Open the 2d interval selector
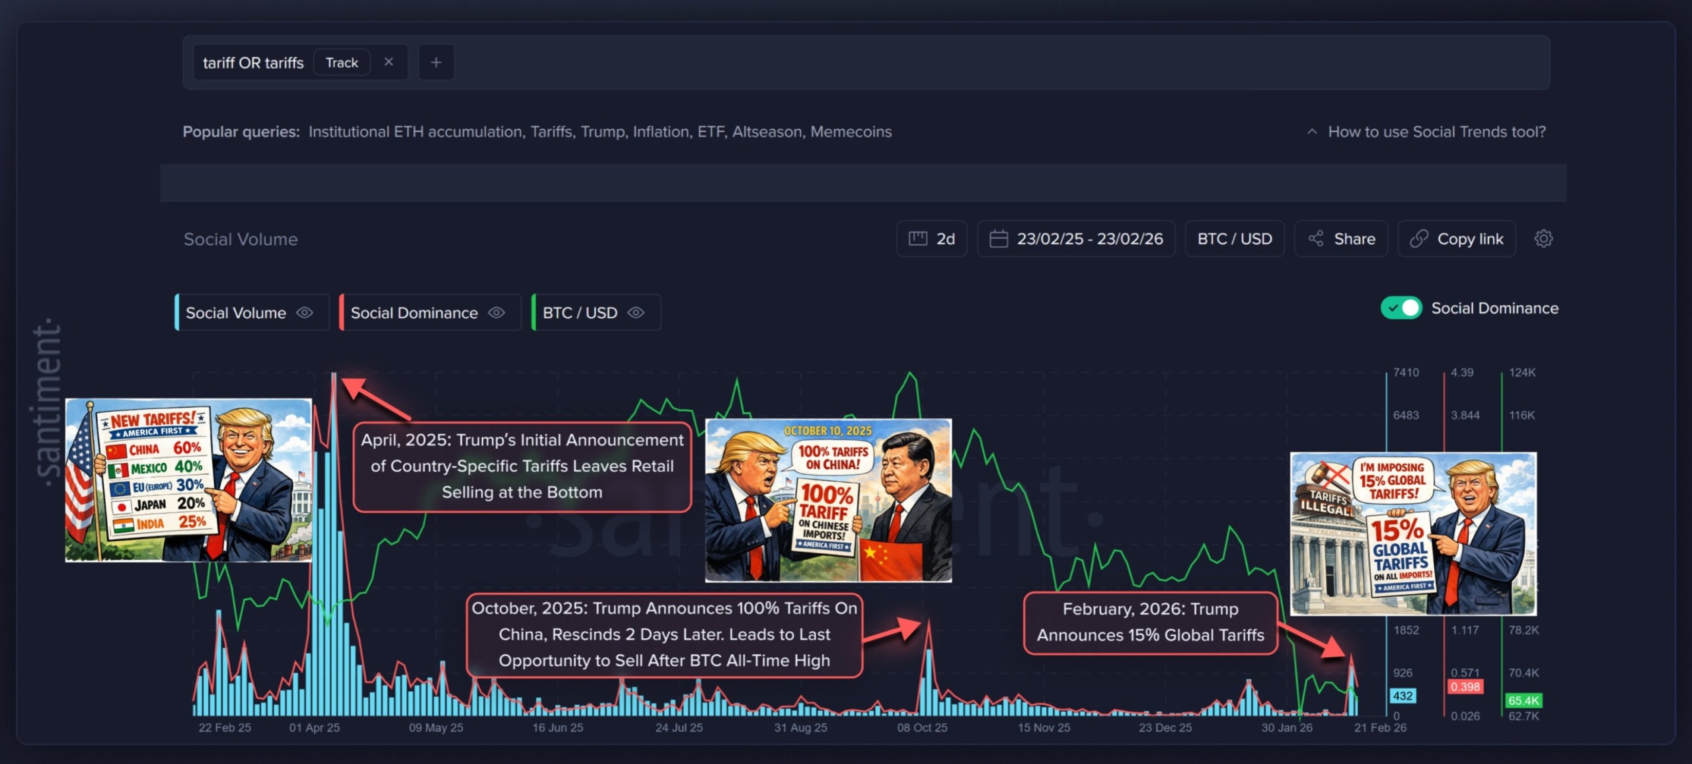This screenshot has height=764, width=1692. [932, 239]
